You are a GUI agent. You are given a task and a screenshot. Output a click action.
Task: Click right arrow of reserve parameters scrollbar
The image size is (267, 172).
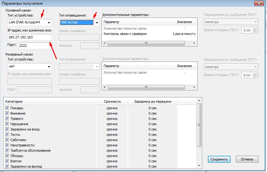tap(194, 87)
